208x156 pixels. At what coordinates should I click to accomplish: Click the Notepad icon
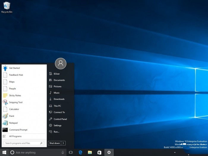coord(5,123)
